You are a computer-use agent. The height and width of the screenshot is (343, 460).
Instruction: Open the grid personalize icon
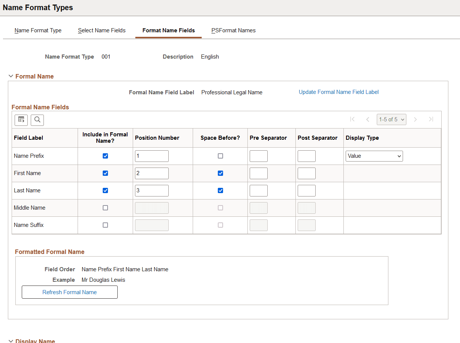[21, 120]
